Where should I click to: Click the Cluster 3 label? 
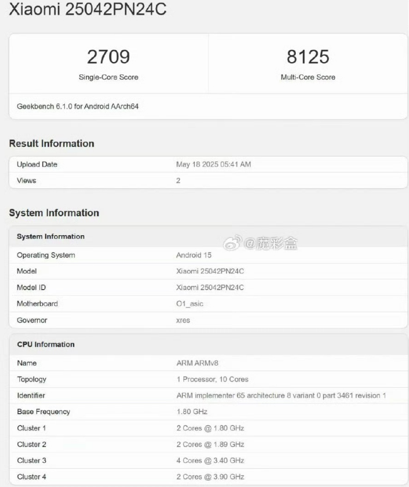[32, 460]
